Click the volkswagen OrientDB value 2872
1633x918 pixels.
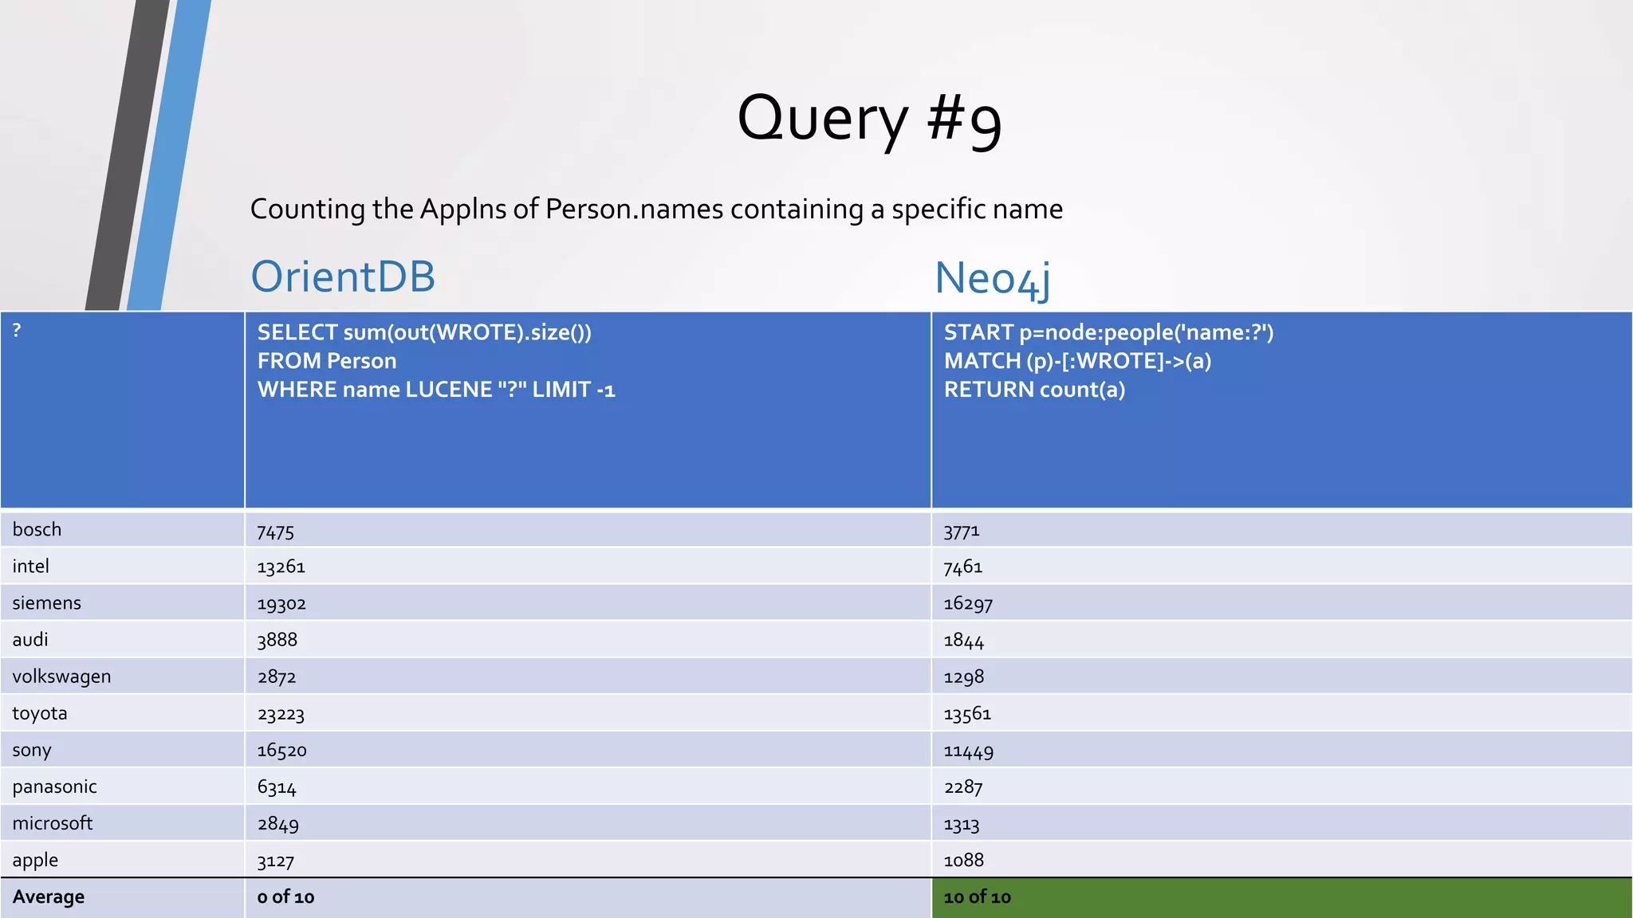point(277,677)
